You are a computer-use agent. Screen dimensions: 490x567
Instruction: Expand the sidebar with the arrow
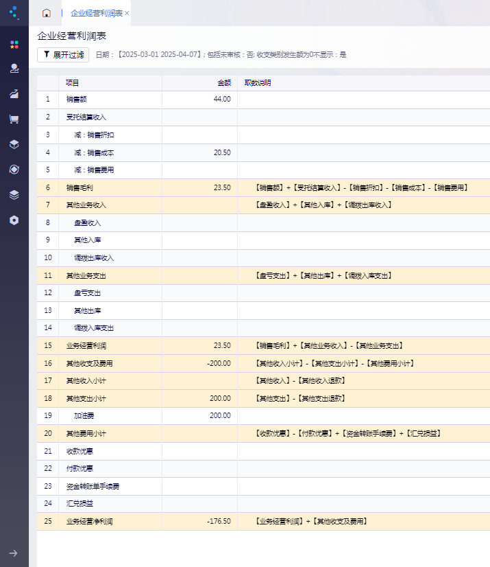(x=13, y=553)
